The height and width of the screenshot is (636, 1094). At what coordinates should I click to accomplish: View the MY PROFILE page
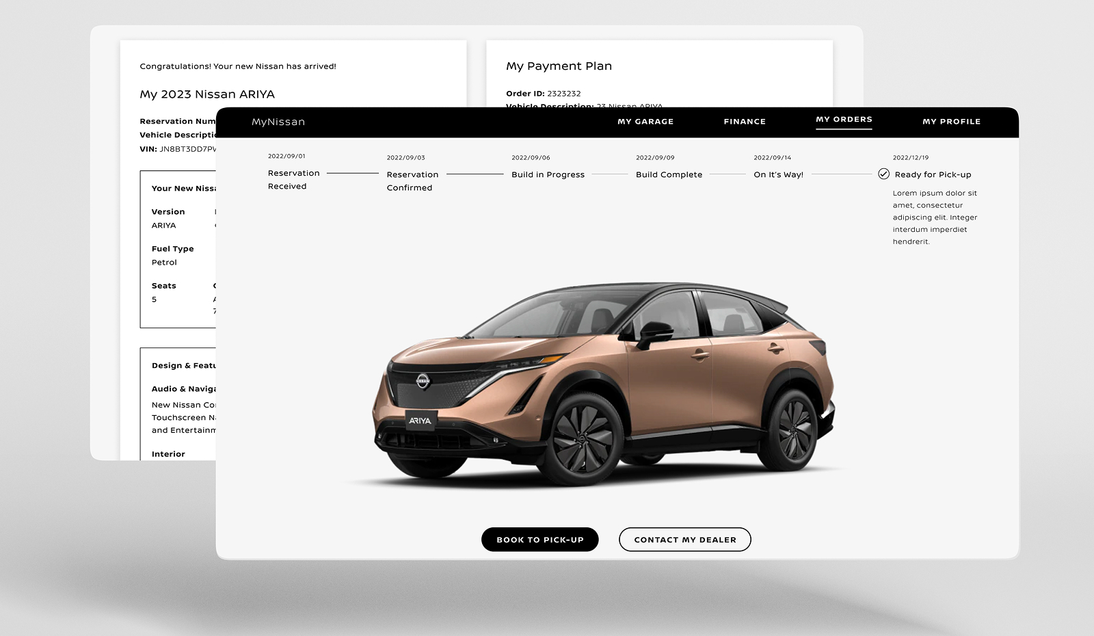pyautogui.click(x=952, y=121)
